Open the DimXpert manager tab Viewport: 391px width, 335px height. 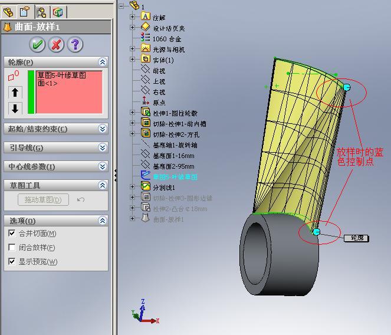58,12
